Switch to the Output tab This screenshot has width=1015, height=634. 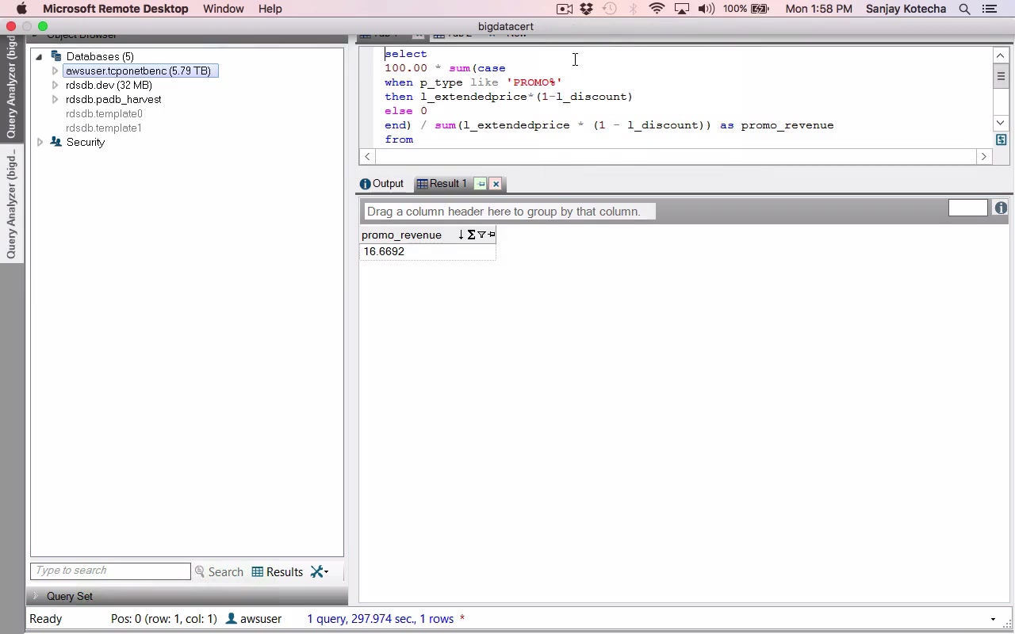coord(381,184)
